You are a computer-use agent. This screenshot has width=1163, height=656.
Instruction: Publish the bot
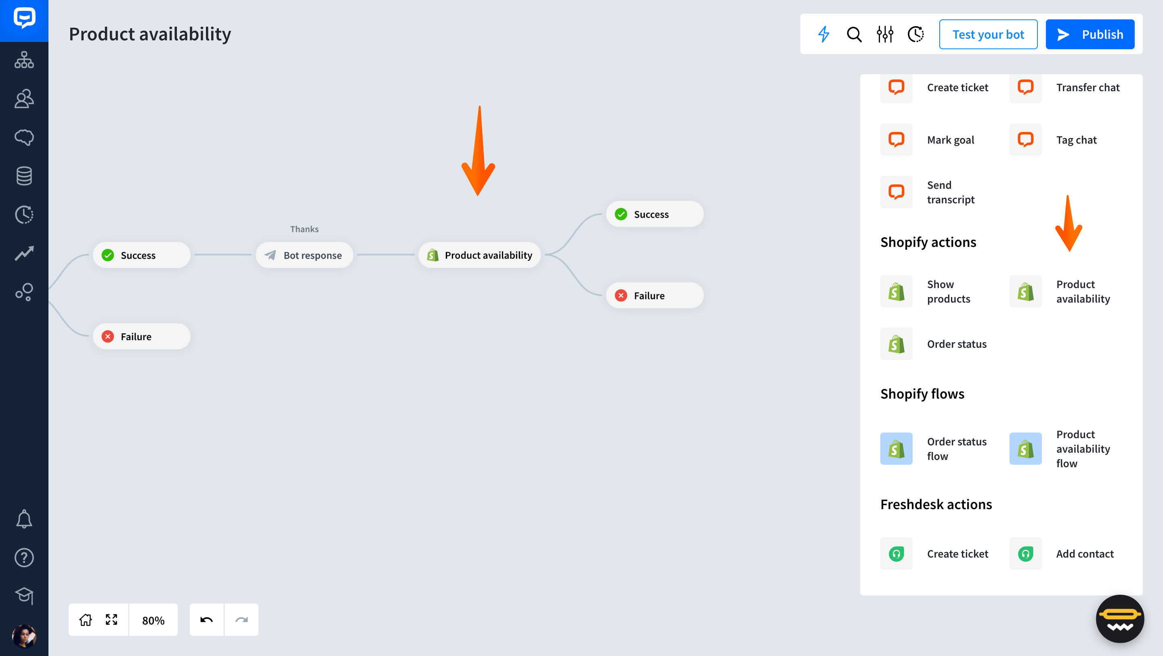click(1090, 34)
